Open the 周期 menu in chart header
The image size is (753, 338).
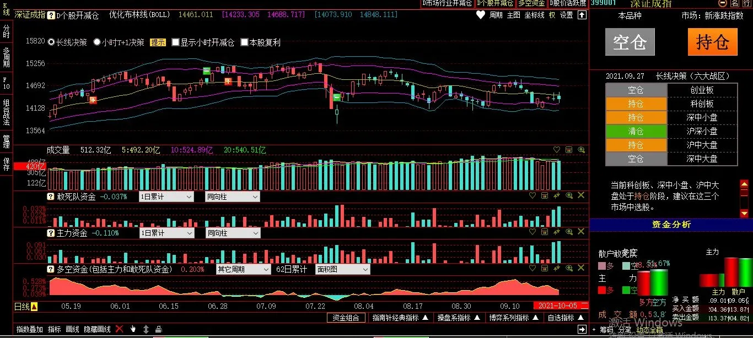point(496,15)
